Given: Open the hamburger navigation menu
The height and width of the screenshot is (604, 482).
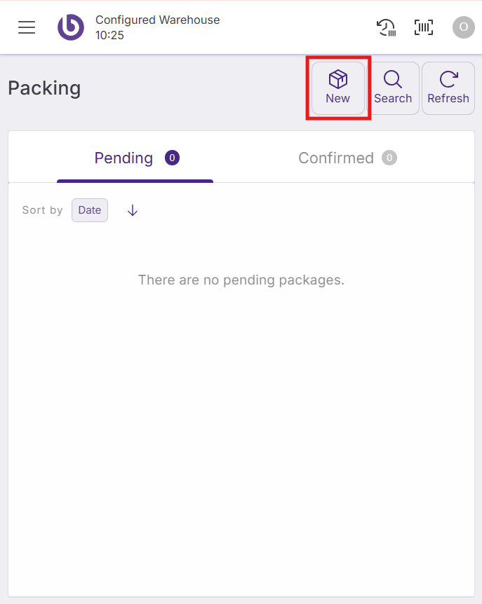Looking at the screenshot, I should point(27,27).
